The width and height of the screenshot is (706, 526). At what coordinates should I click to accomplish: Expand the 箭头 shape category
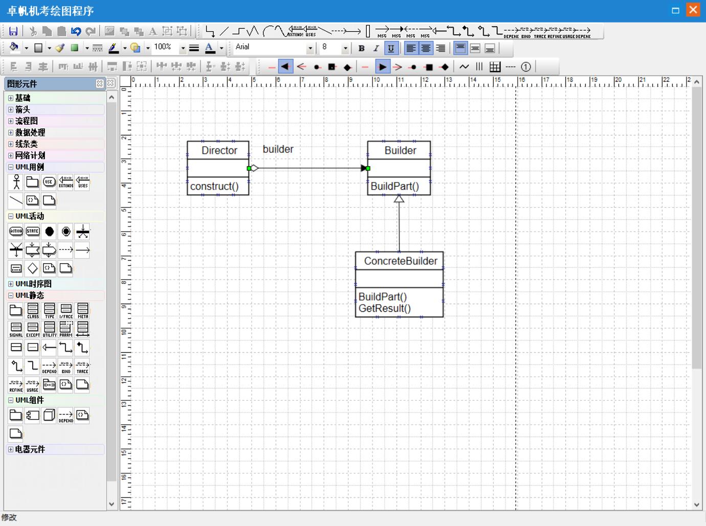[11, 109]
